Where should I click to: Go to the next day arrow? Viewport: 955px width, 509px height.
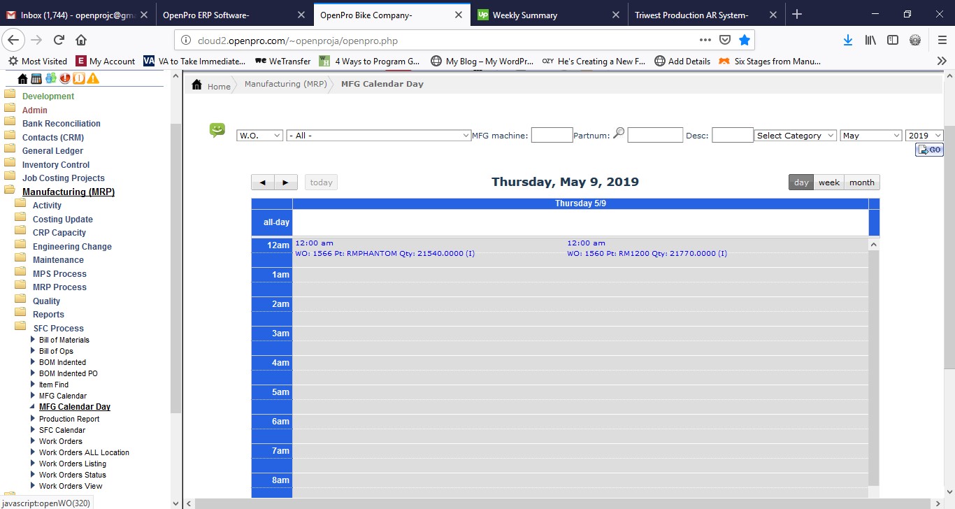(286, 182)
